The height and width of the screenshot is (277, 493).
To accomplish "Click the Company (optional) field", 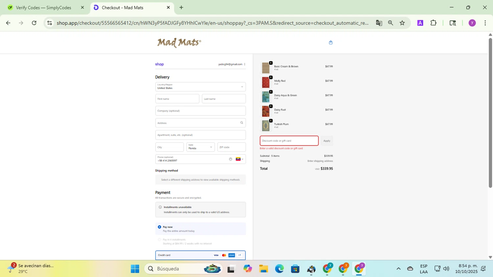I will [200, 111].
